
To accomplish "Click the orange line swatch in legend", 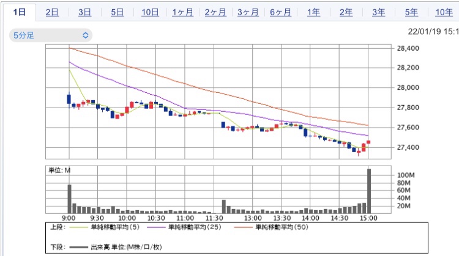I will (x=243, y=227).
